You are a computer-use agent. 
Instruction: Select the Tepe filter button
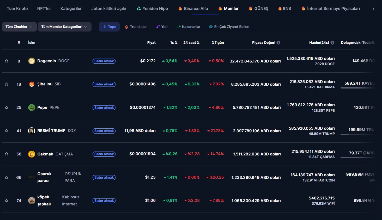click(x=109, y=27)
